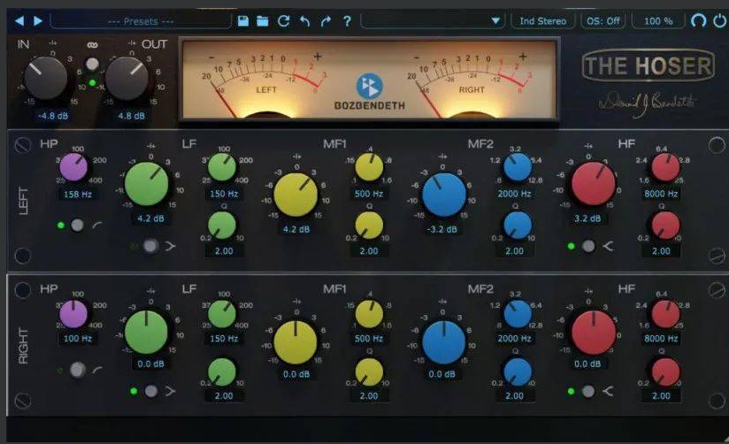729x444 pixels.
Task: Click the RIGHT large green LF gain knob
Action: (x=147, y=333)
